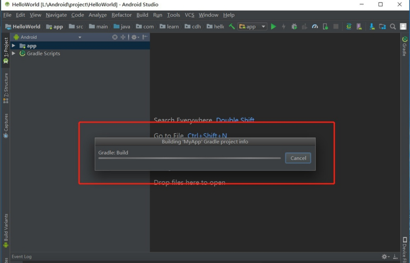The height and width of the screenshot is (263, 410).
Task: Open the VCS menu
Action: 190,15
